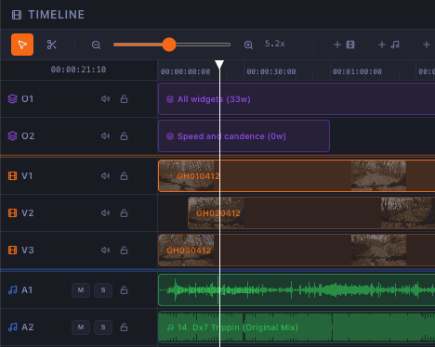Select the A1 audio waveform clip
This screenshot has height=347, width=435.
pos(297,290)
